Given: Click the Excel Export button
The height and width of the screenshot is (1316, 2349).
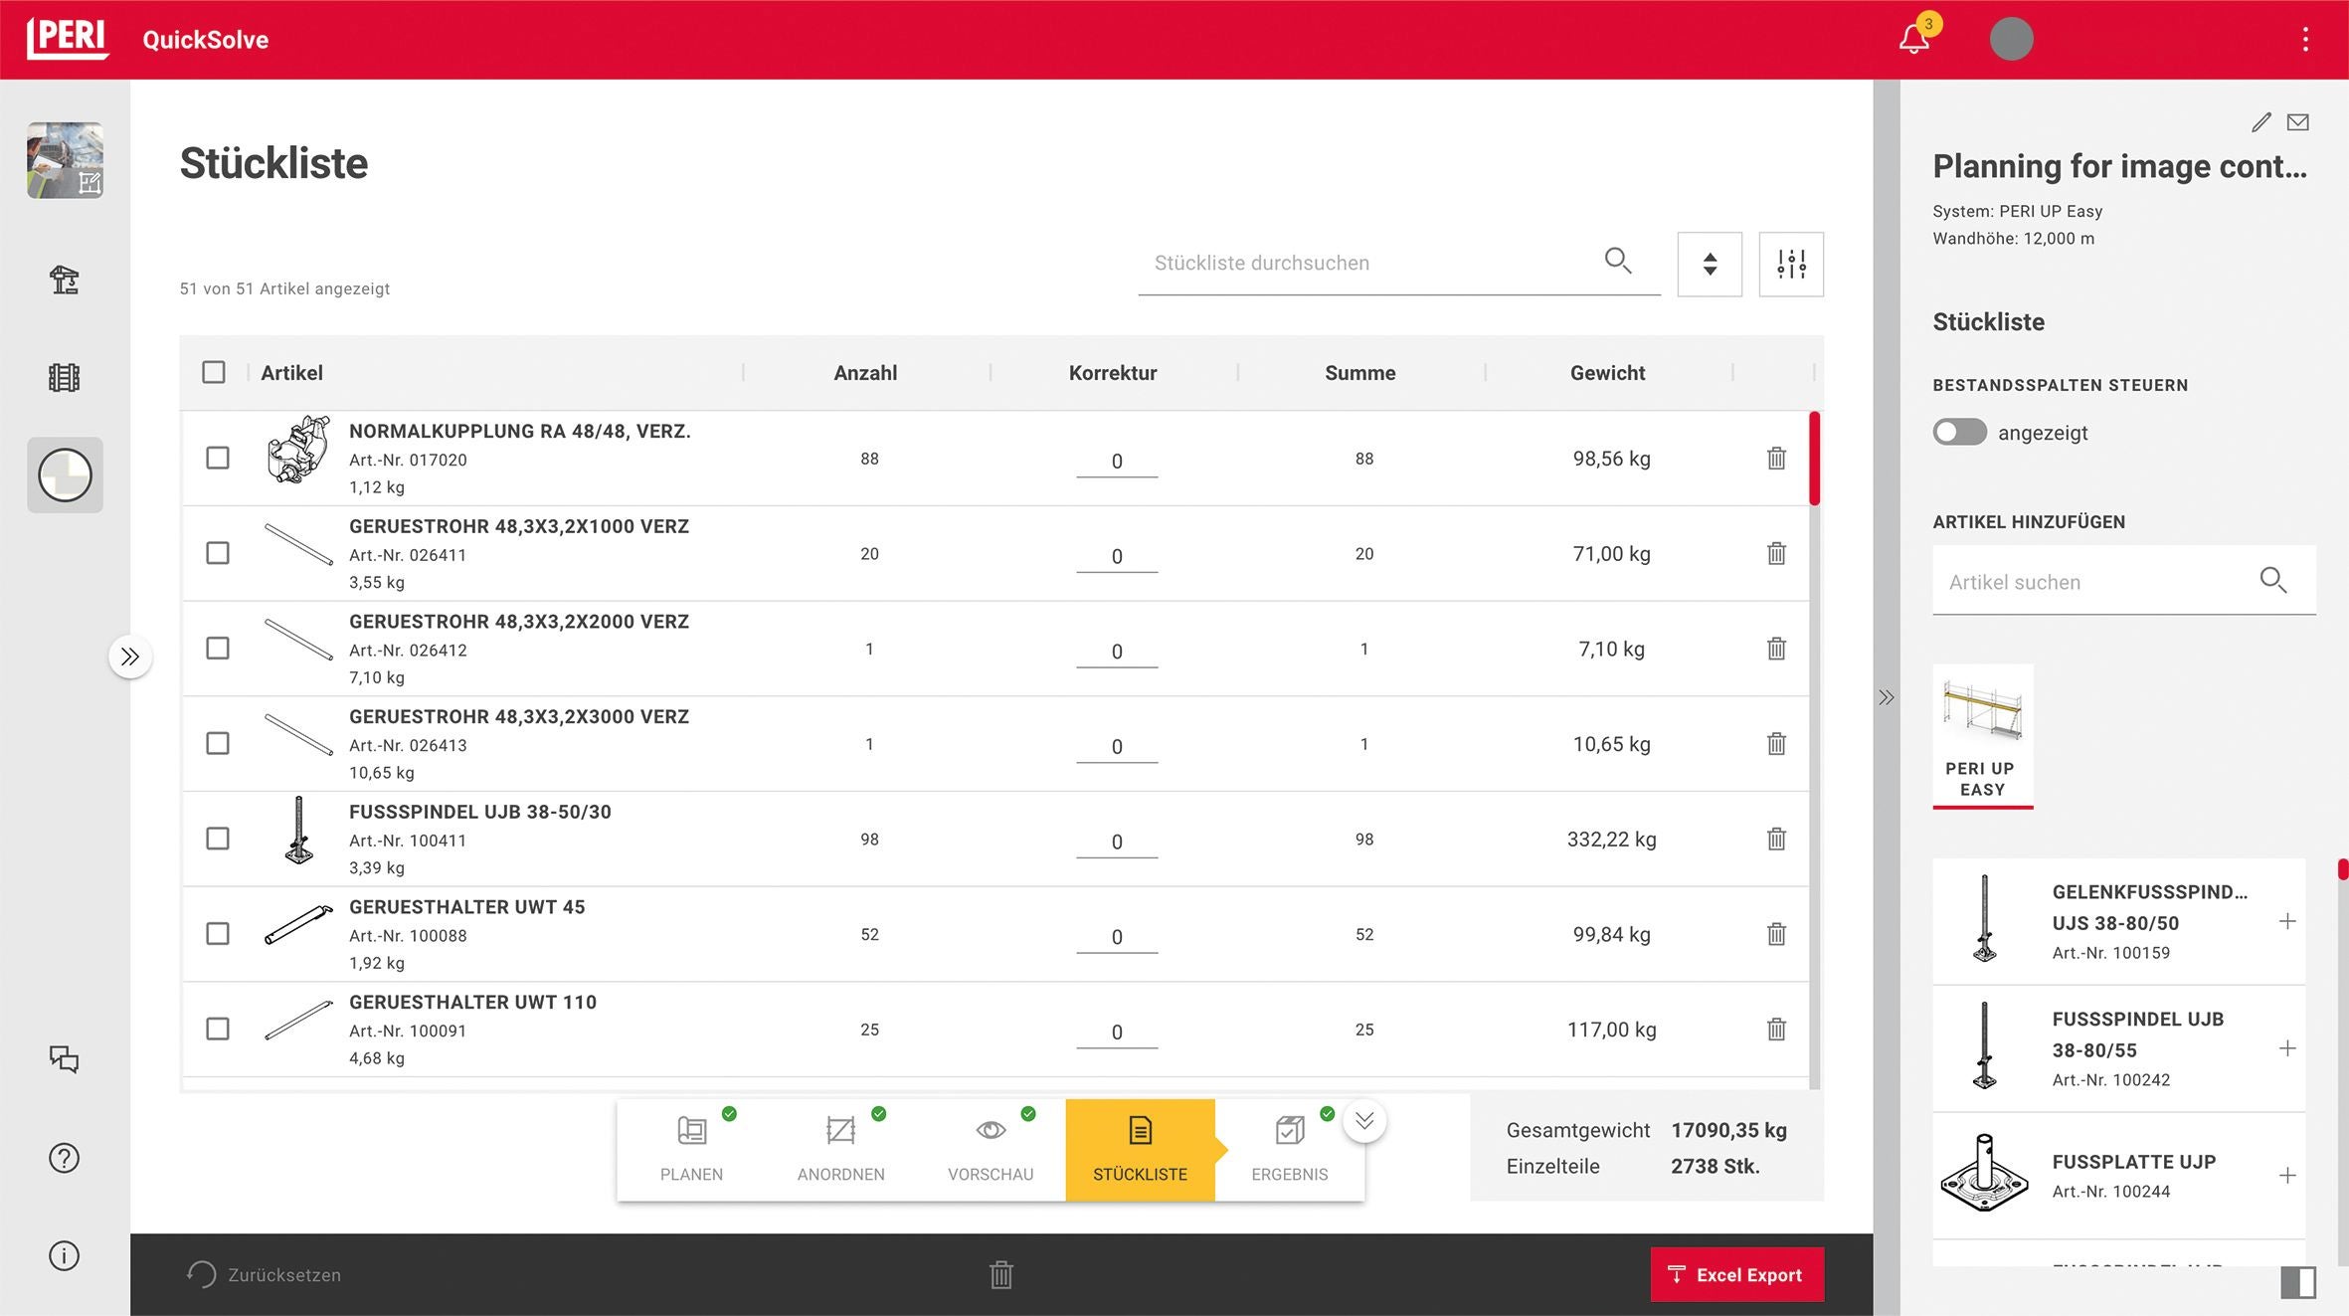Looking at the screenshot, I should pos(1736,1274).
